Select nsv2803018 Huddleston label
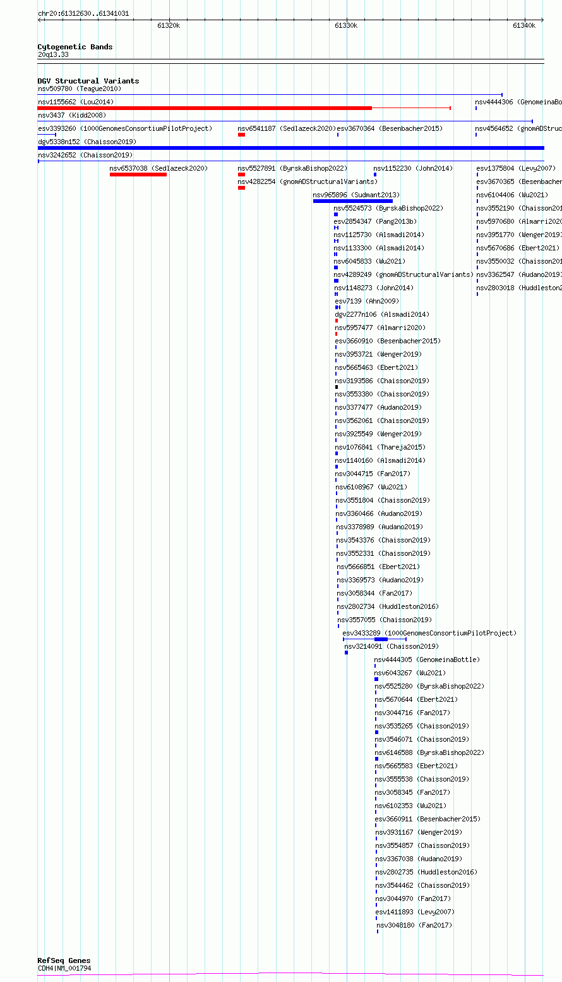 [x=519, y=288]
